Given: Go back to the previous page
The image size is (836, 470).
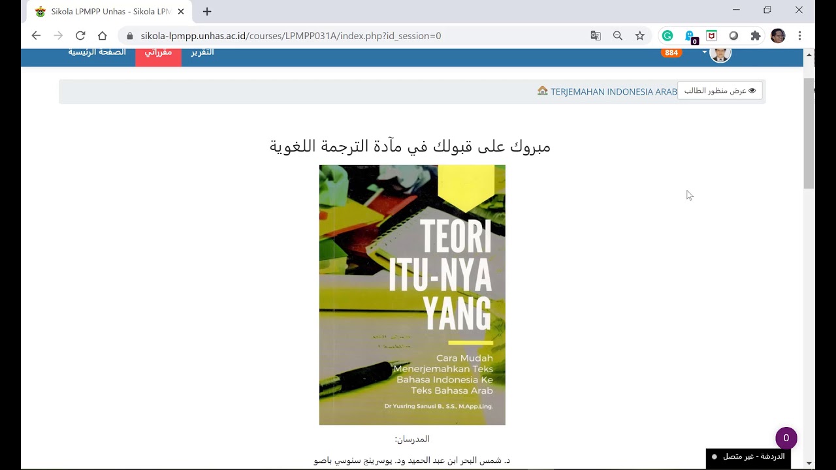Looking at the screenshot, I should [36, 36].
